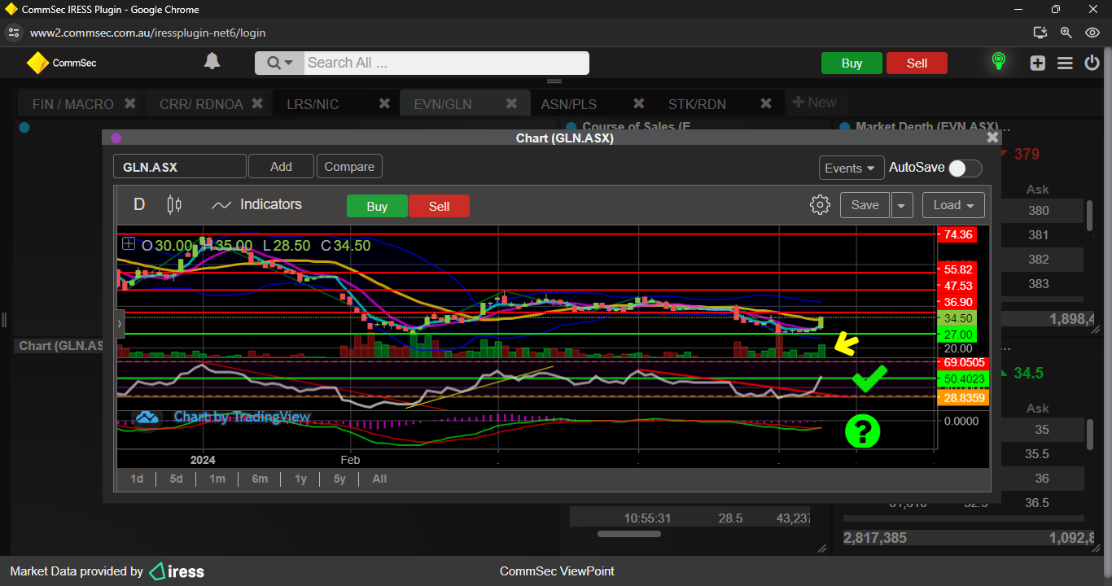1112x586 pixels.
Task: Click the power logout icon
Action: 1092,63
